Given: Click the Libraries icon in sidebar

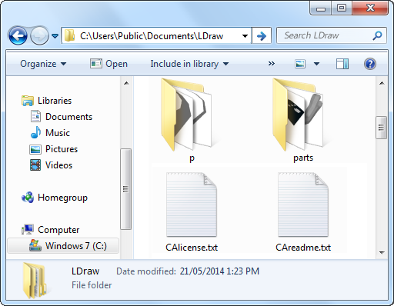Looking at the screenshot, I should click(x=28, y=101).
